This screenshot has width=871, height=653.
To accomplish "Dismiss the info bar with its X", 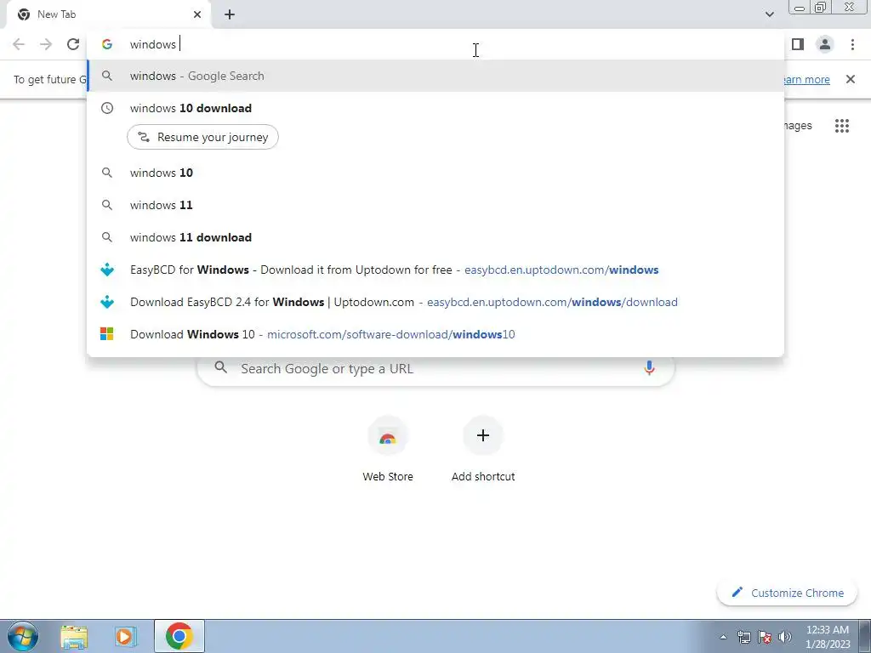I will click(850, 79).
